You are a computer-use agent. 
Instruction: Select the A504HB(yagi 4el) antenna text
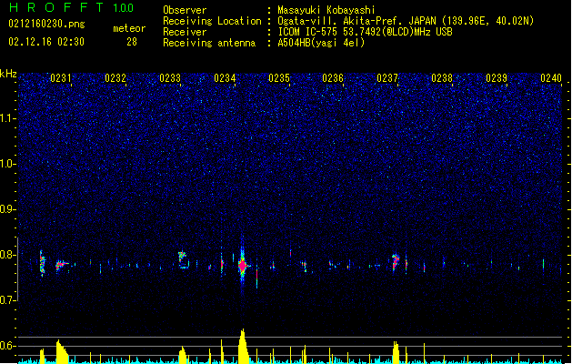click(x=321, y=43)
